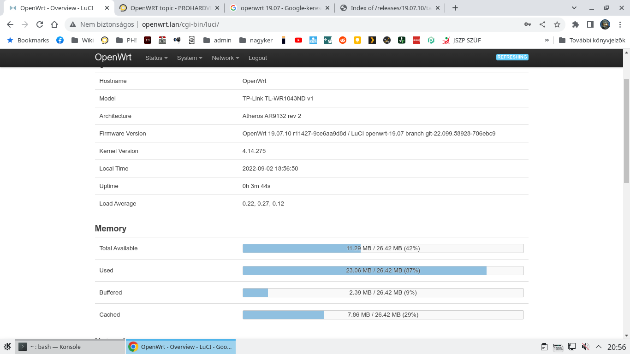Viewport: 630px width, 354px height.
Task: Switch to the bash Konsole taskbar entry
Action: click(x=70, y=347)
